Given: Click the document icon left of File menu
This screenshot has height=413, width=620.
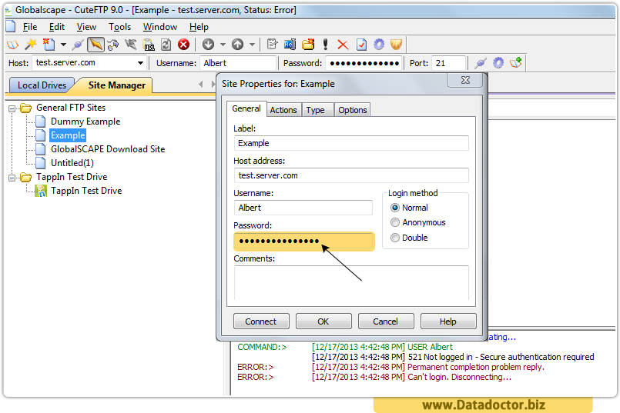Looking at the screenshot, I should [10, 26].
